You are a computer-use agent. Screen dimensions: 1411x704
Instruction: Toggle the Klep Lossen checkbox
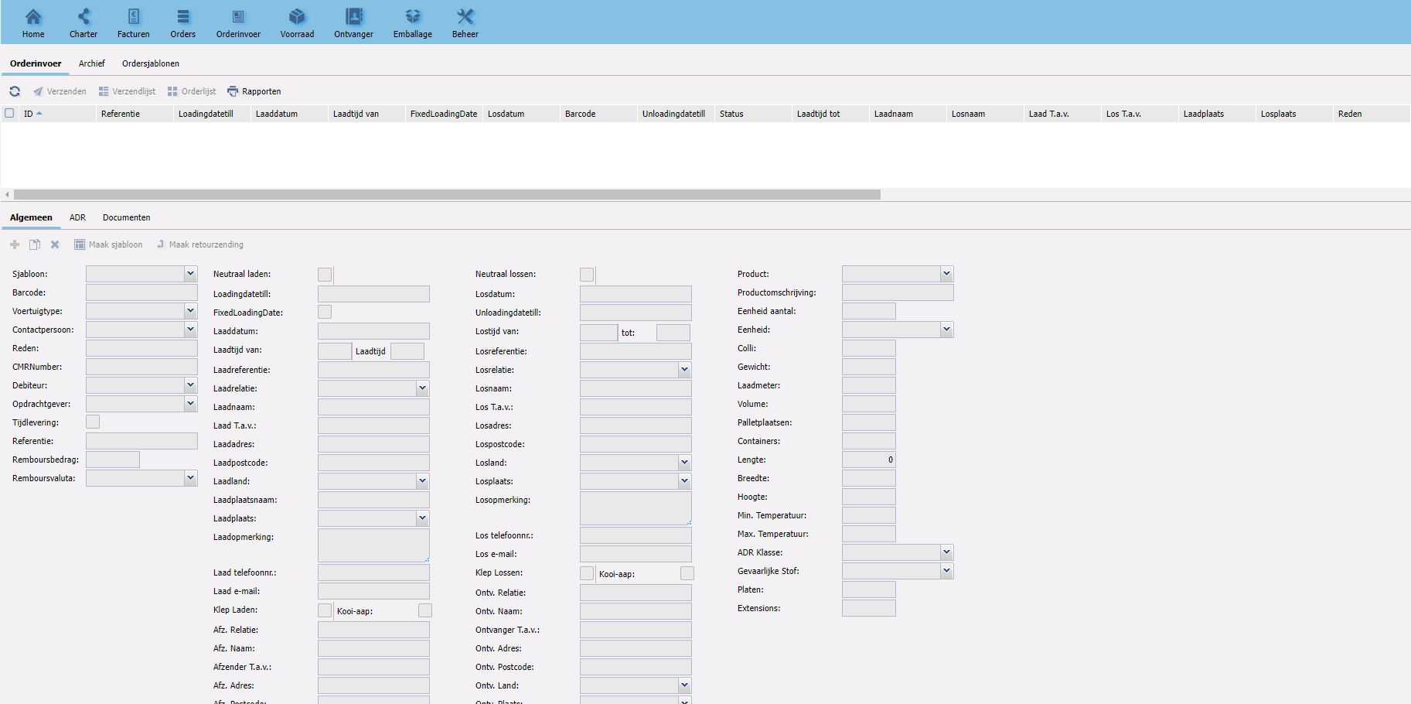coord(587,573)
